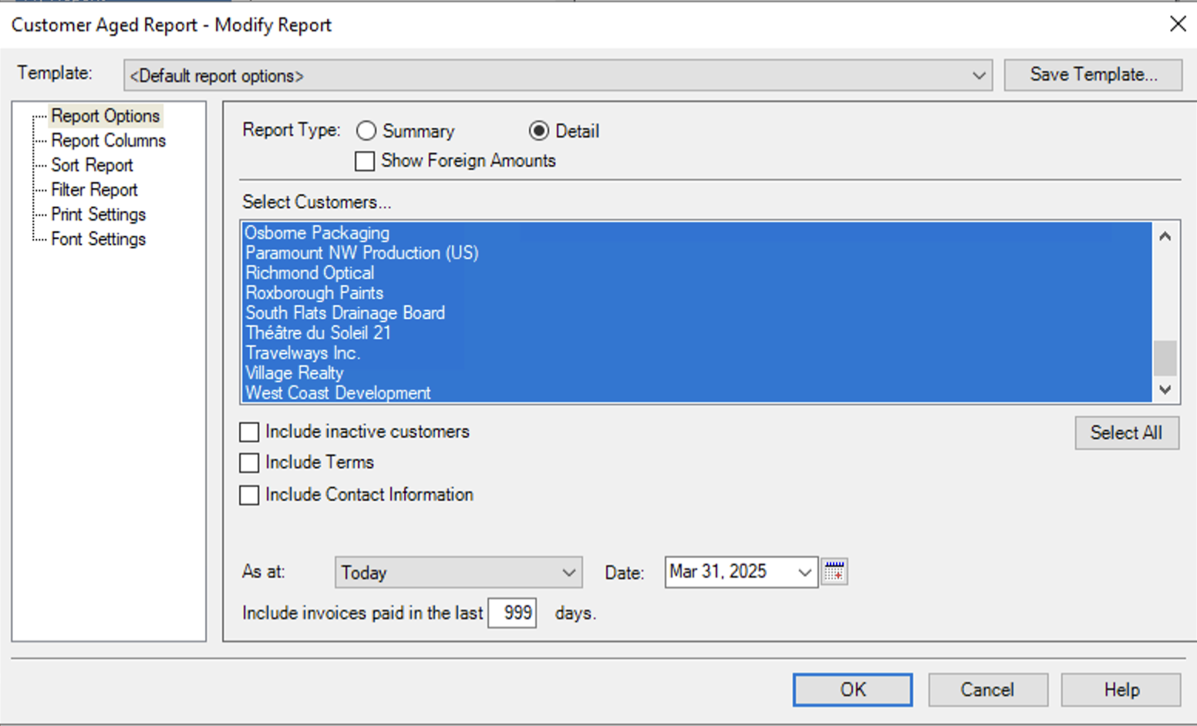The width and height of the screenshot is (1197, 726).
Task: Click the paid-in-last days field
Action: 512,613
